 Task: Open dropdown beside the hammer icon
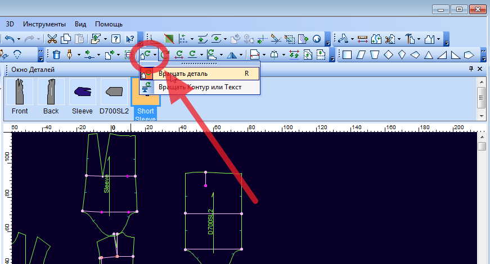coord(419,39)
